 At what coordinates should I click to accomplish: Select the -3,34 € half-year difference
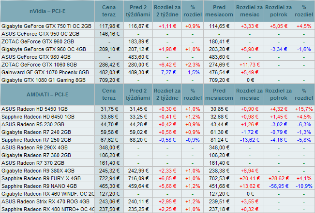click(x=279, y=49)
